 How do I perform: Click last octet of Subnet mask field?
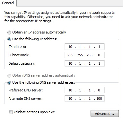click(99, 55)
